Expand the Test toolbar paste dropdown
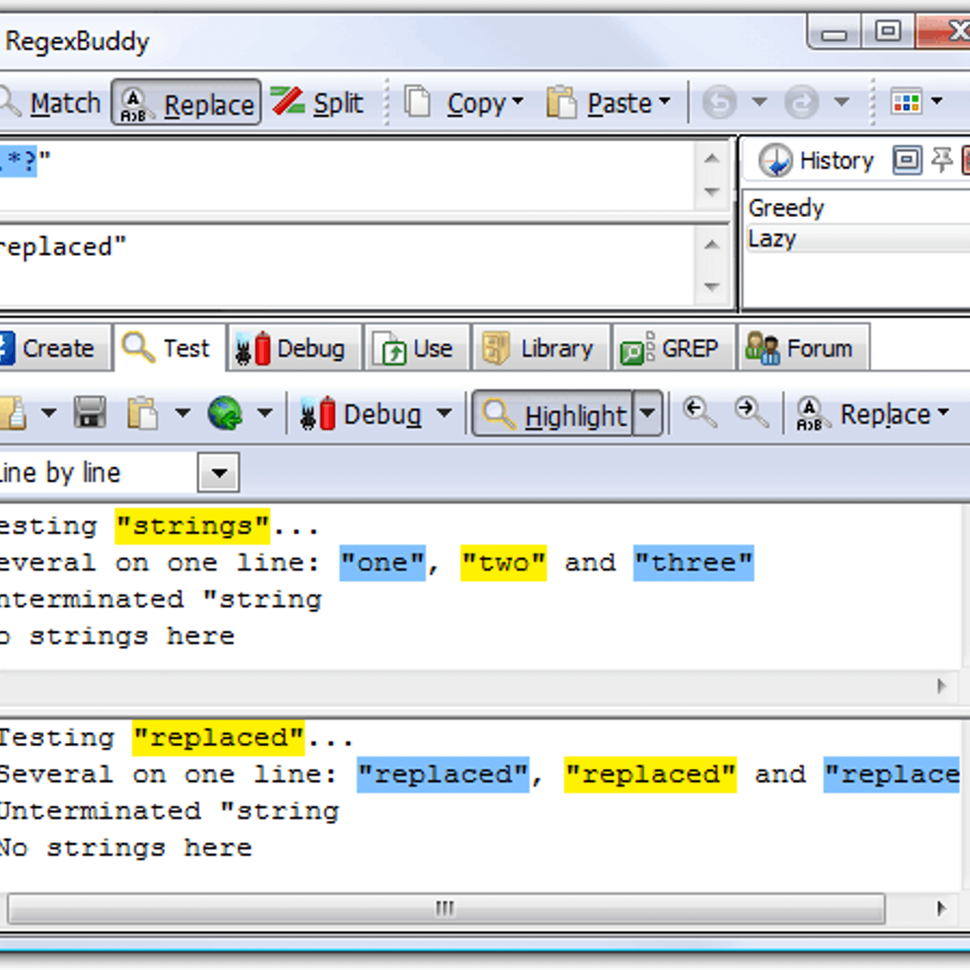 click(182, 413)
